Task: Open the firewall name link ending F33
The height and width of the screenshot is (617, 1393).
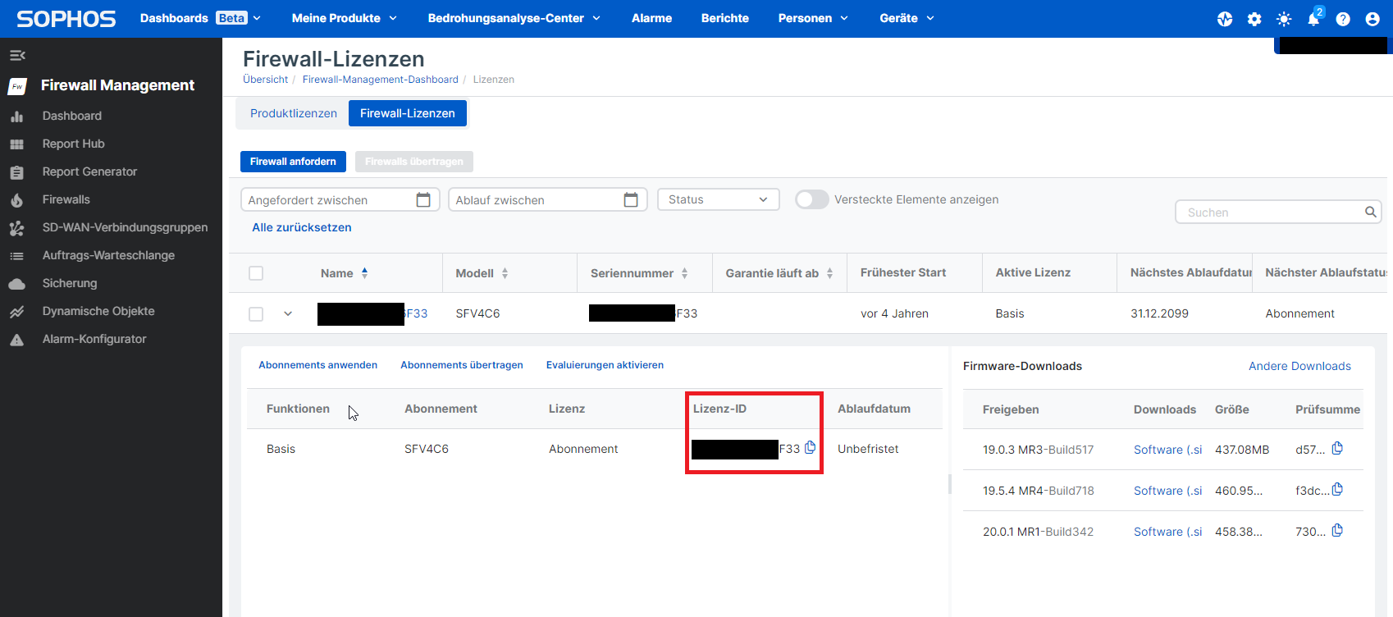Action: point(373,313)
